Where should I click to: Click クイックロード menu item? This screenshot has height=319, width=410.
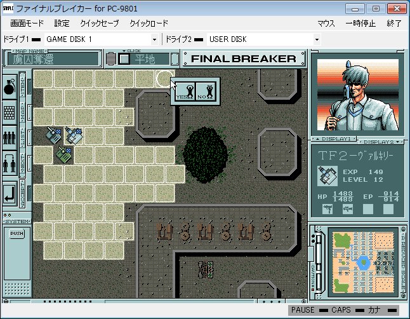pos(149,24)
